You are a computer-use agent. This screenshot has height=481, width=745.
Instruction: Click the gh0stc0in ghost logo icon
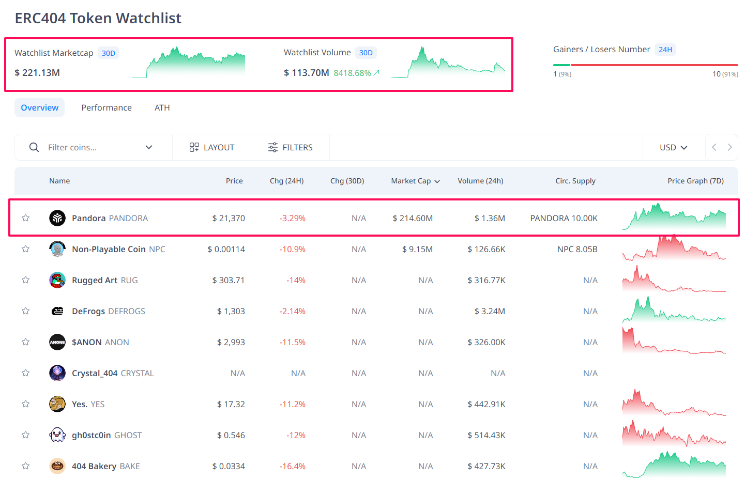click(x=57, y=435)
